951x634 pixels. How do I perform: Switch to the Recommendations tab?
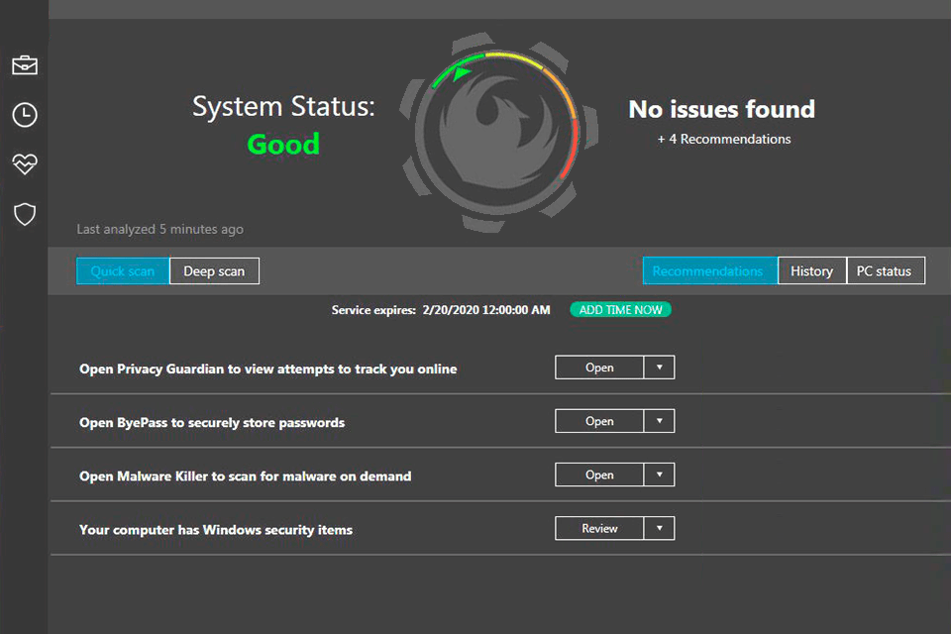[709, 270]
